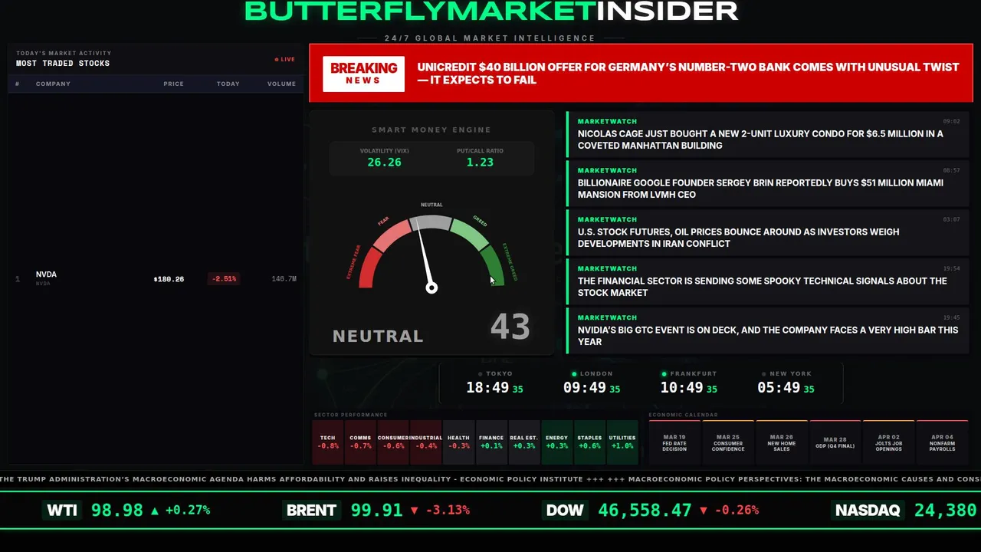981x552 pixels.
Task: Select the HEALTH sector tile
Action: pos(458,442)
